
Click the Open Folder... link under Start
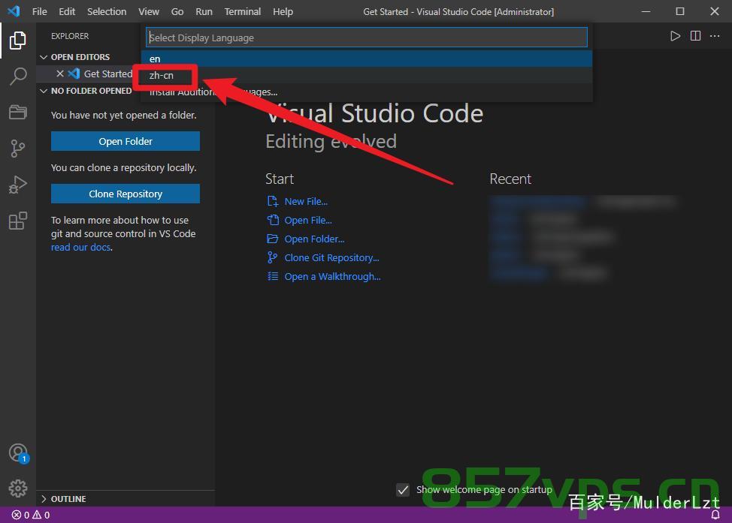(x=314, y=239)
